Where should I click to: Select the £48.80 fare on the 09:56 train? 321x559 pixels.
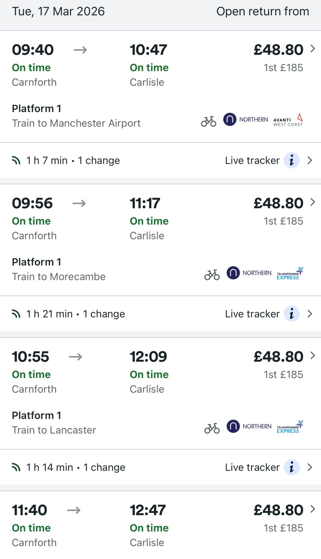coord(278,203)
